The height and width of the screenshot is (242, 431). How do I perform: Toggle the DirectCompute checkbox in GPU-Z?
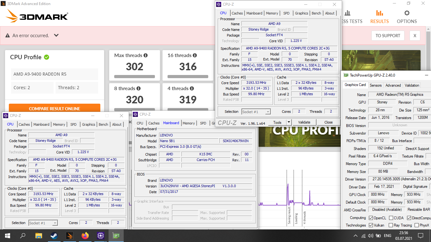409,218
